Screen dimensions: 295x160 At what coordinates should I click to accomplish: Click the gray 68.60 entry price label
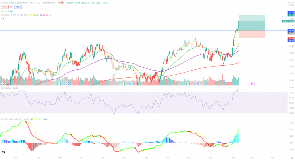291,33
